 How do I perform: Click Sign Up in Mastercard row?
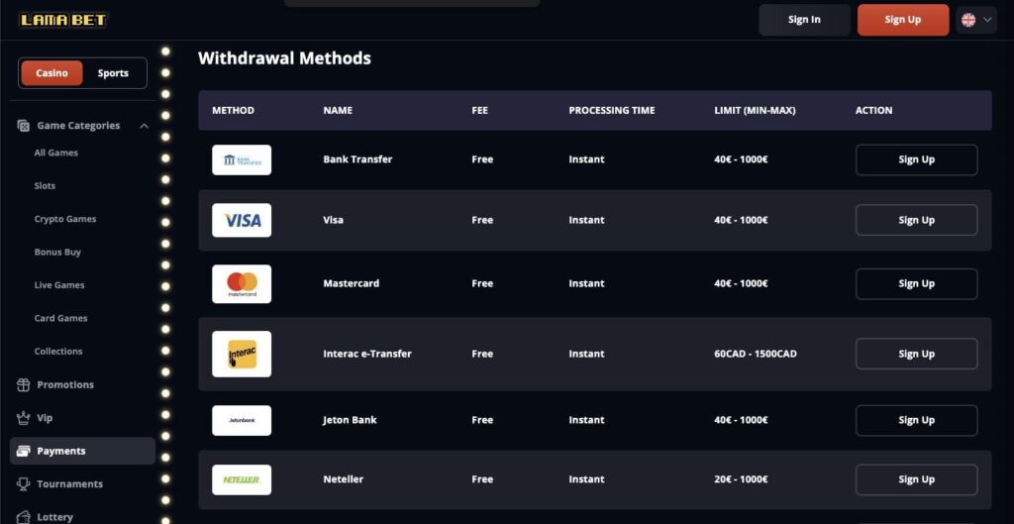point(916,284)
